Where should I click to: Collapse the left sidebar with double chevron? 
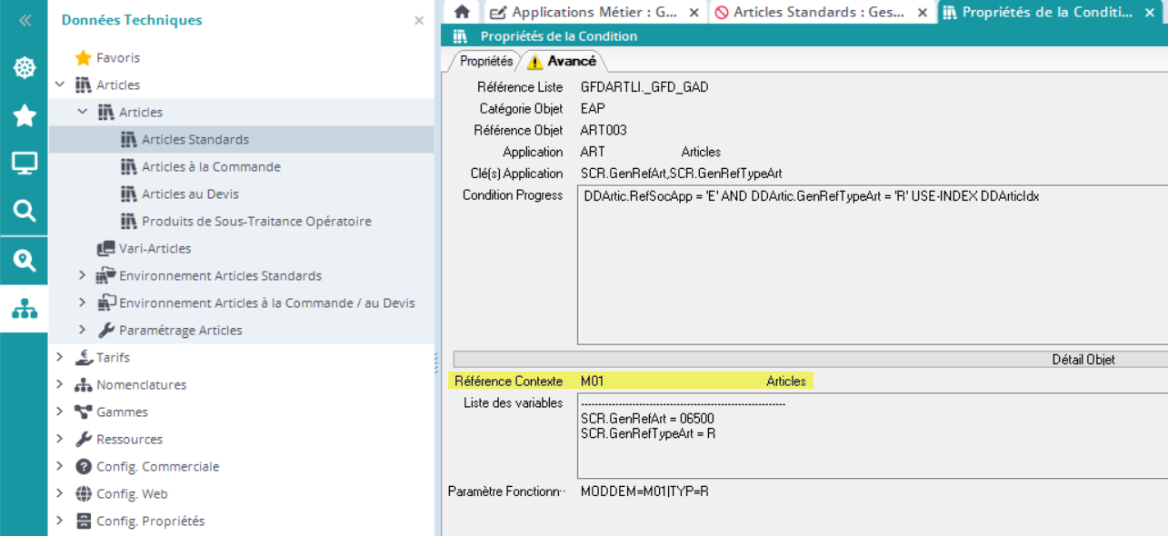pos(25,20)
